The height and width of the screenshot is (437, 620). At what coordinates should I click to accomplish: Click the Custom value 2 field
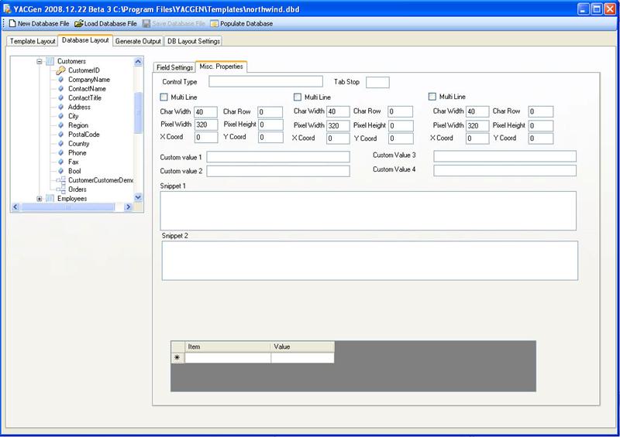tap(278, 171)
